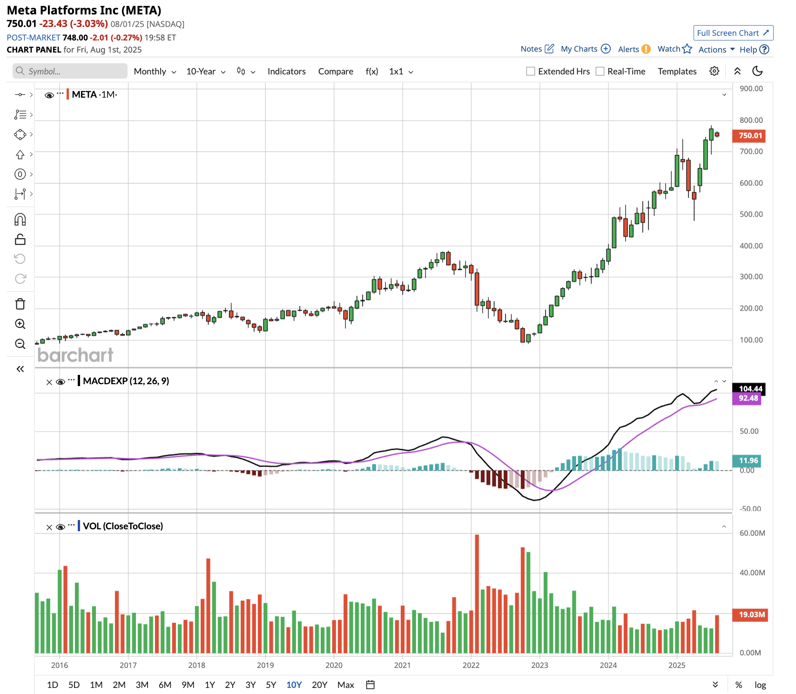The height and width of the screenshot is (694, 796).
Task: Move MACDEXP pane up
Action: click(716, 381)
